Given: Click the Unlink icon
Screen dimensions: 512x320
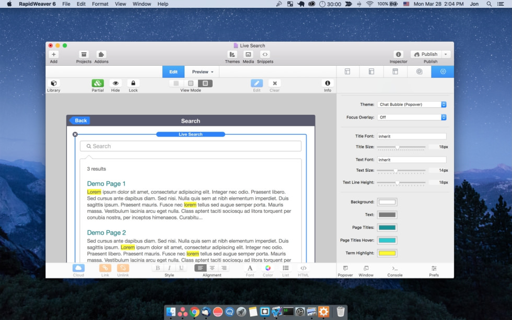Looking at the screenshot, I should pos(123,268).
